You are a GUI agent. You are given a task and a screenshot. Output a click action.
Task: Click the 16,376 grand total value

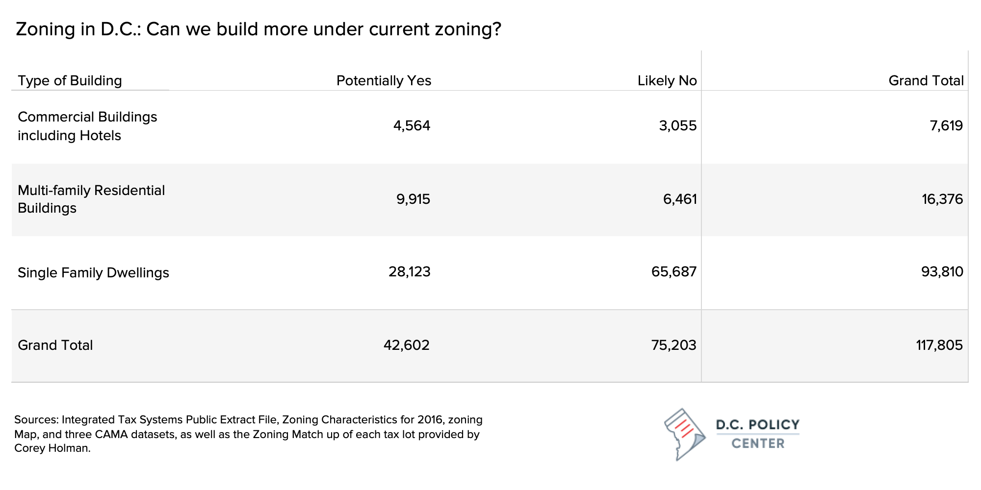point(942,199)
